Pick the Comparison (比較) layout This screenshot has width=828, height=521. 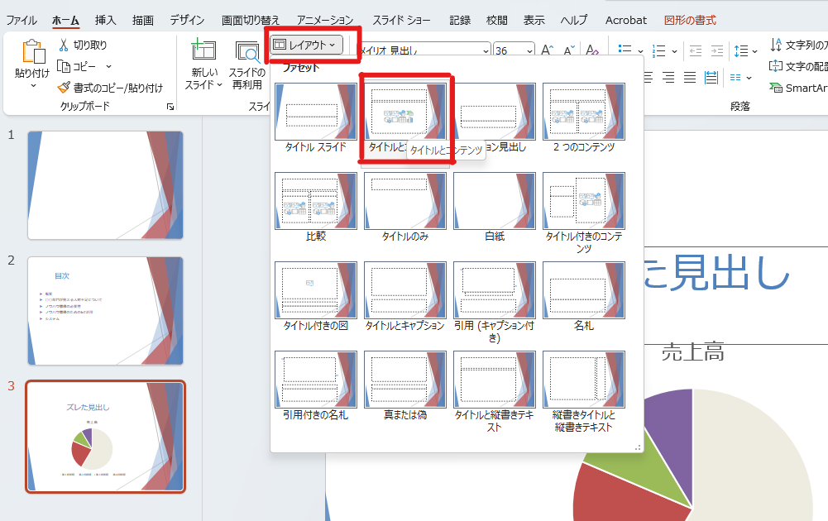coord(315,201)
